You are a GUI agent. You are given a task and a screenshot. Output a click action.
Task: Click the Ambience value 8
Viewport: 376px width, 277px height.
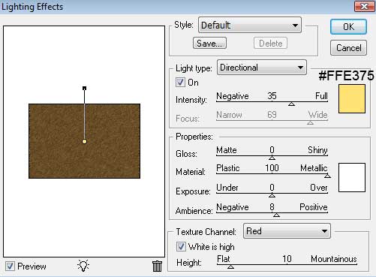click(x=272, y=207)
